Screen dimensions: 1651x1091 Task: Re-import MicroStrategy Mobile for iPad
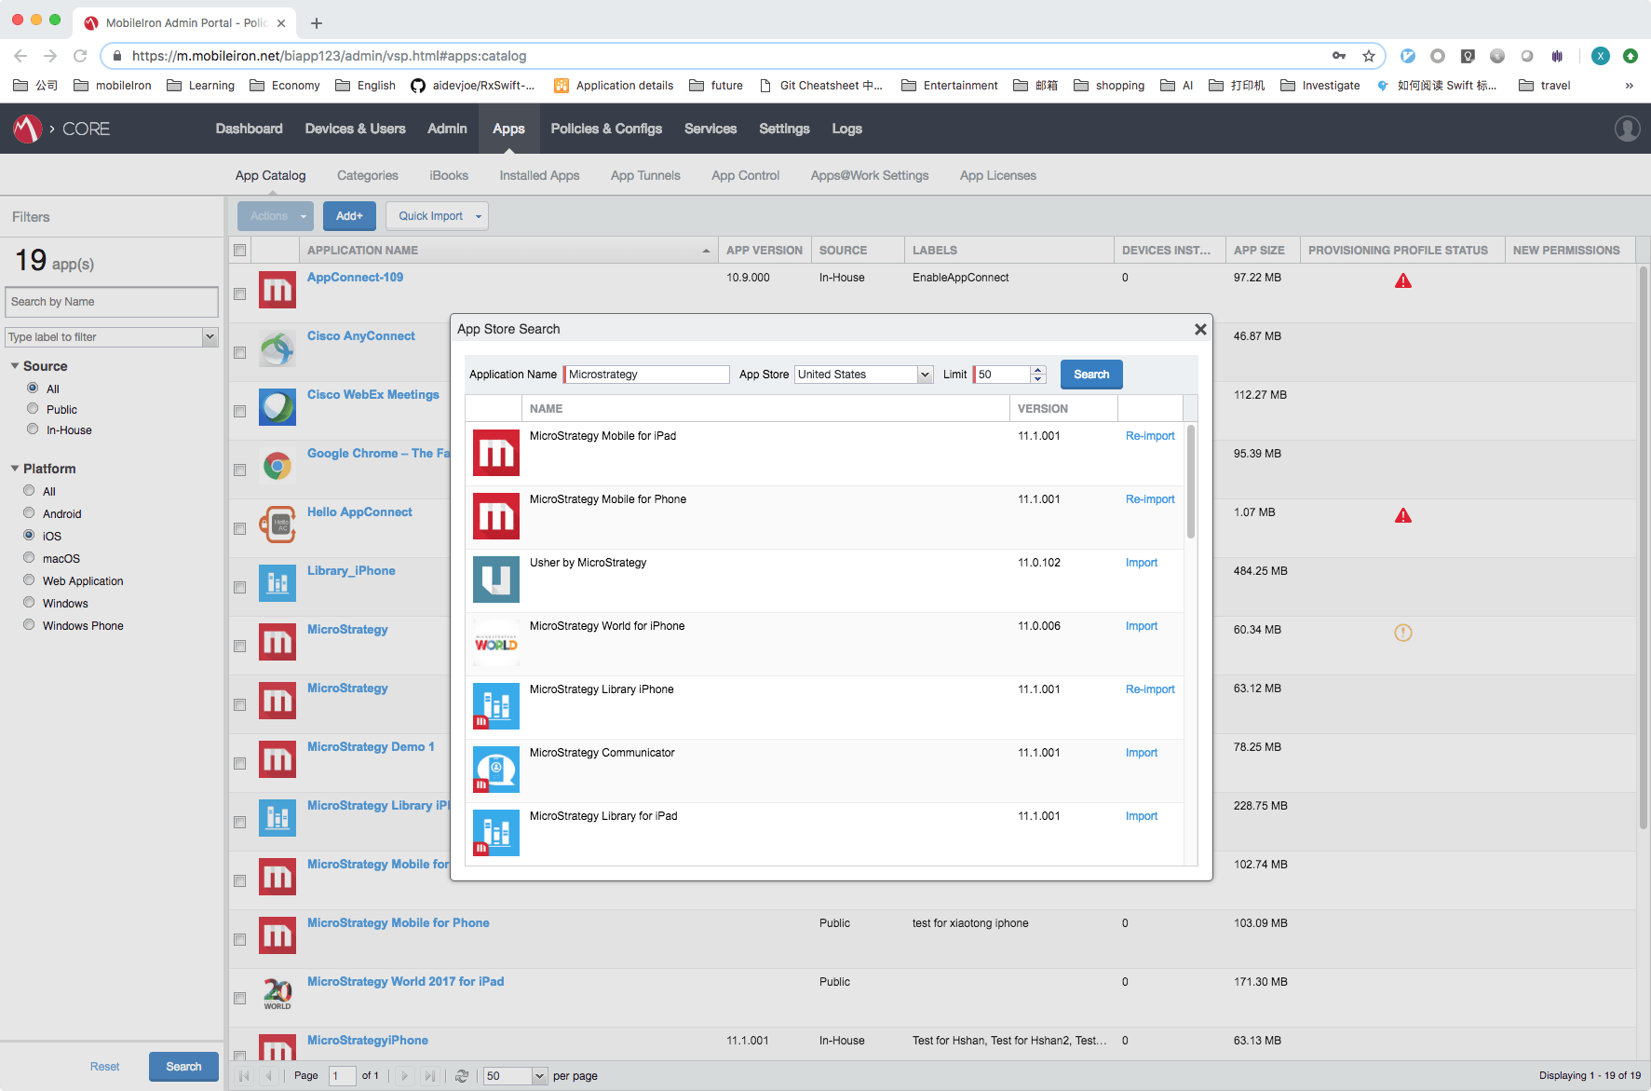1150,436
